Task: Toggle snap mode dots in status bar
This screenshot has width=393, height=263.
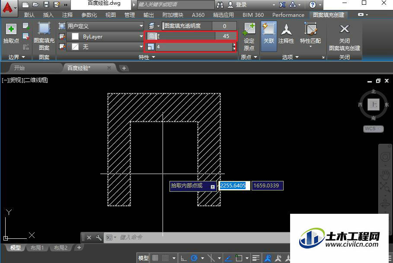Action: (165, 258)
